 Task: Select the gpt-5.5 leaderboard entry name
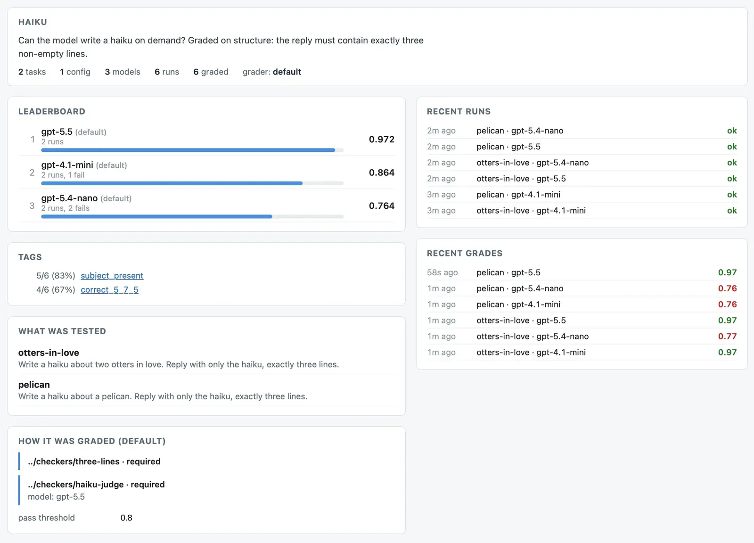point(57,132)
